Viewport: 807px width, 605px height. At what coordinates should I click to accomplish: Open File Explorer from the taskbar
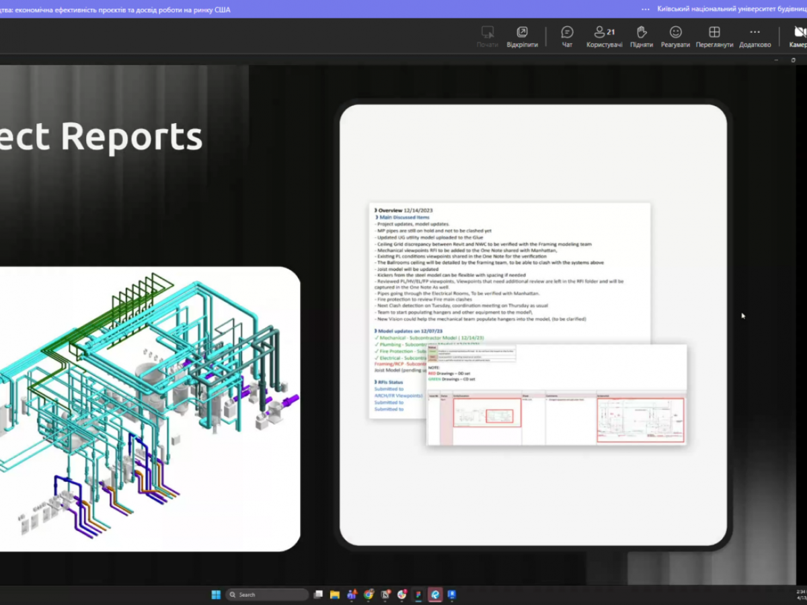(x=335, y=595)
